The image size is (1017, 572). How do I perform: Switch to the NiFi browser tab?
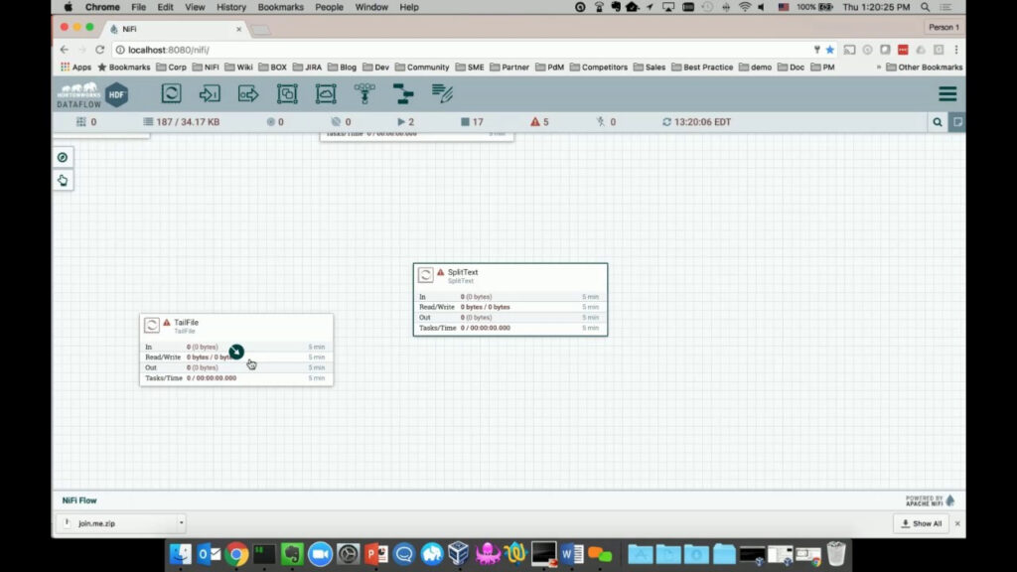click(175, 29)
